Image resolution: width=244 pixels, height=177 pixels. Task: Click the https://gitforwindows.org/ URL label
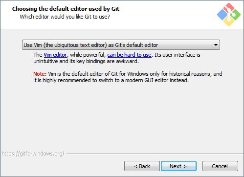[33, 154]
